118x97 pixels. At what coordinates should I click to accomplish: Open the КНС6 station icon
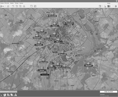(58, 40)
